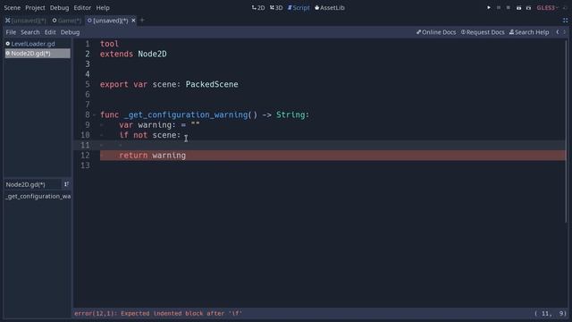Open the script editor Edit menu
The height and width of the screenshot is (322, 572).
pyautogui.click(x=50, y=32)
